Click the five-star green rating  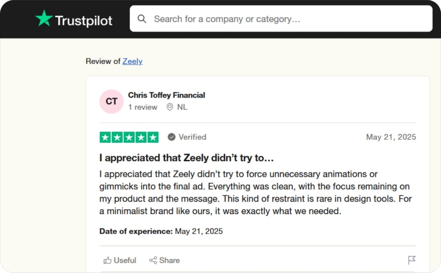point(129,137)
